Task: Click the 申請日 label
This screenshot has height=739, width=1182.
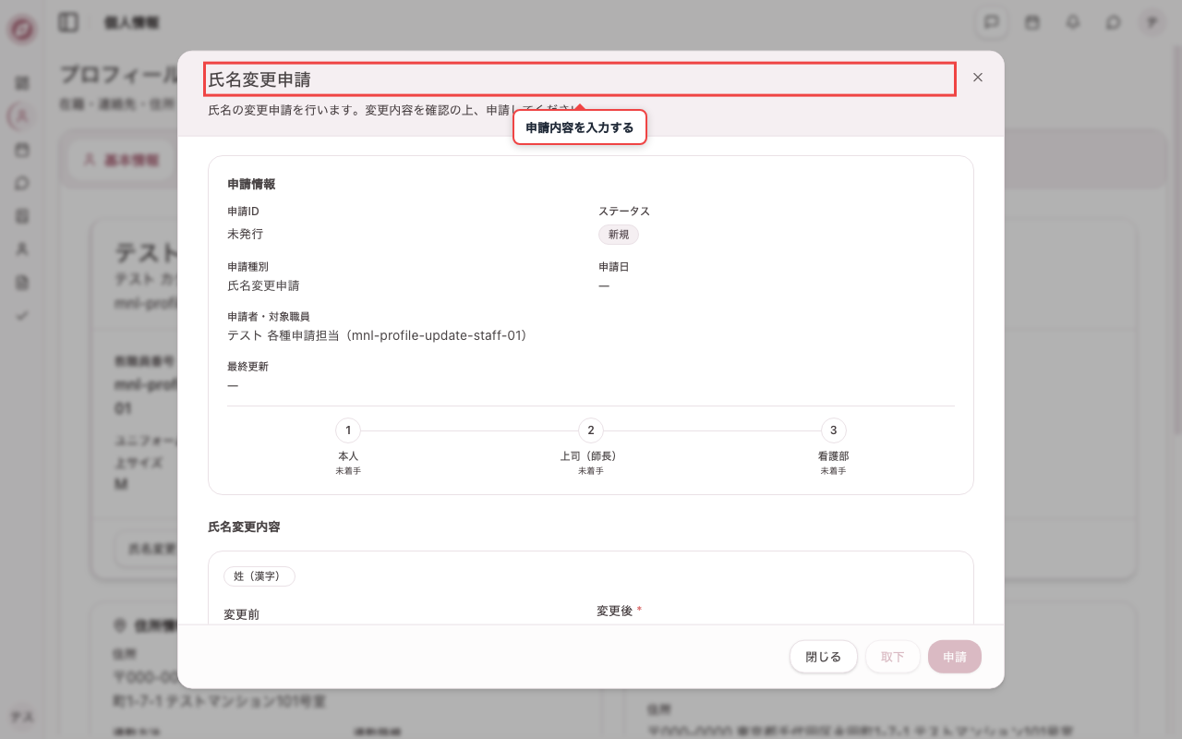Action: (614, 267)
